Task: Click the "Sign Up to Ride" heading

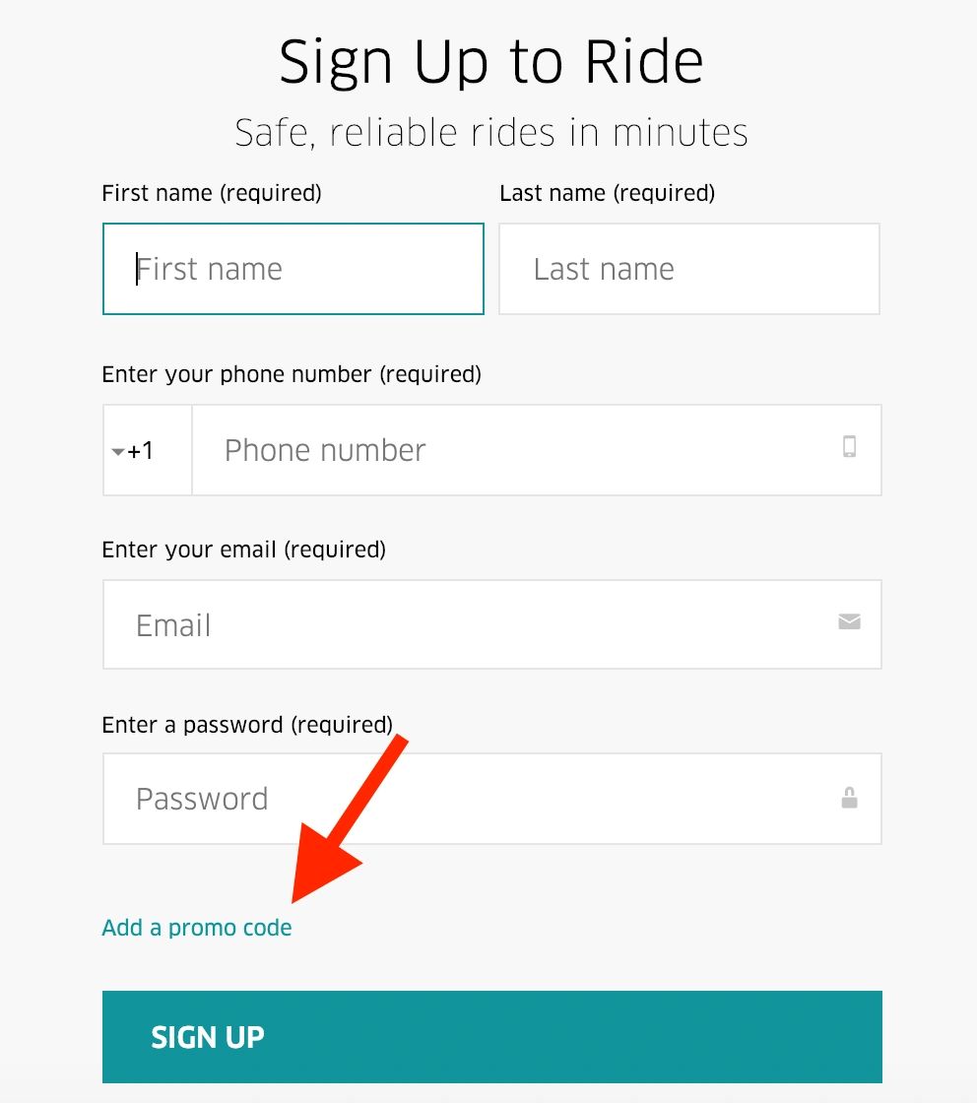Action: pyautogui.click(x=490, y=63)
